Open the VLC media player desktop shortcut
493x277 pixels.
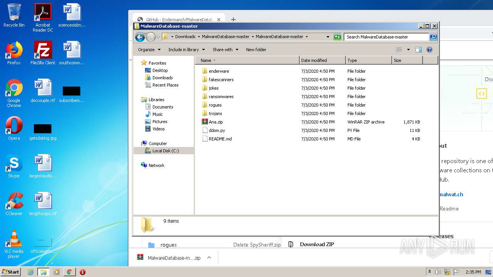14,244
